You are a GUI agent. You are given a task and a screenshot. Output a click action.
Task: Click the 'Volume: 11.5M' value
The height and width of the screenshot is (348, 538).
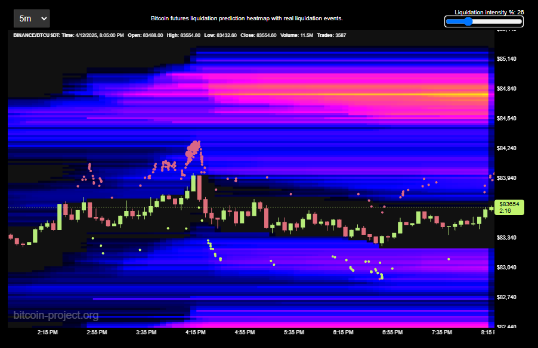[x=296, y=35]
